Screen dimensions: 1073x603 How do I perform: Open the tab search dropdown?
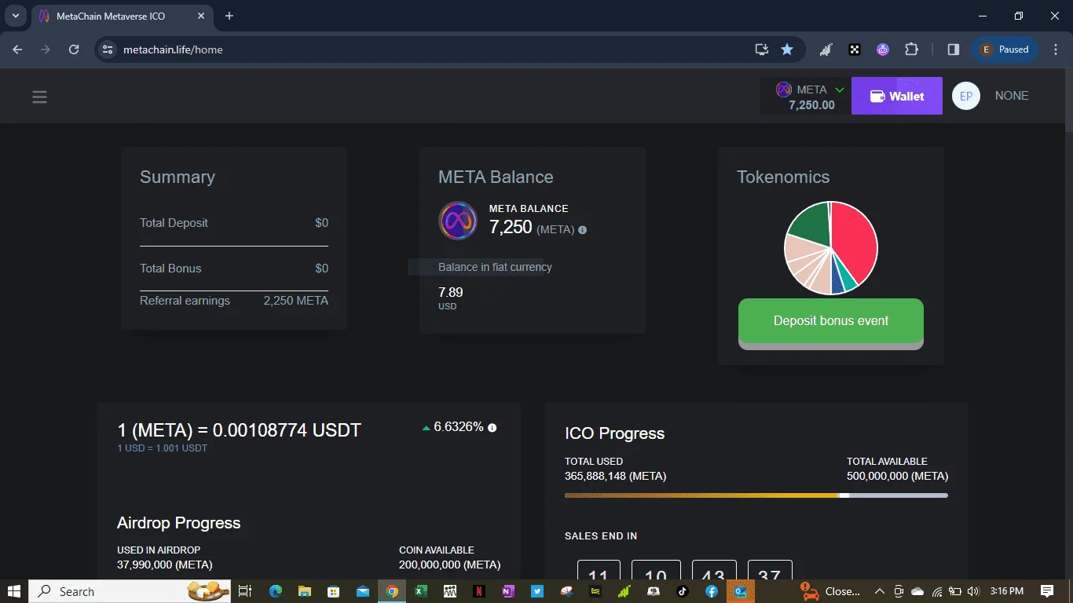click(15, 16)
